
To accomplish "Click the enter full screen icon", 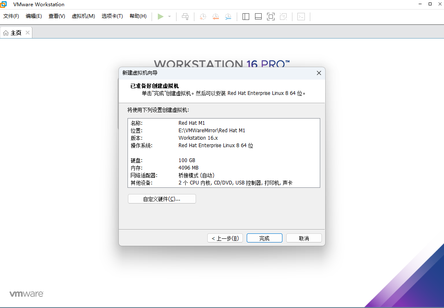I will (271, 17).
